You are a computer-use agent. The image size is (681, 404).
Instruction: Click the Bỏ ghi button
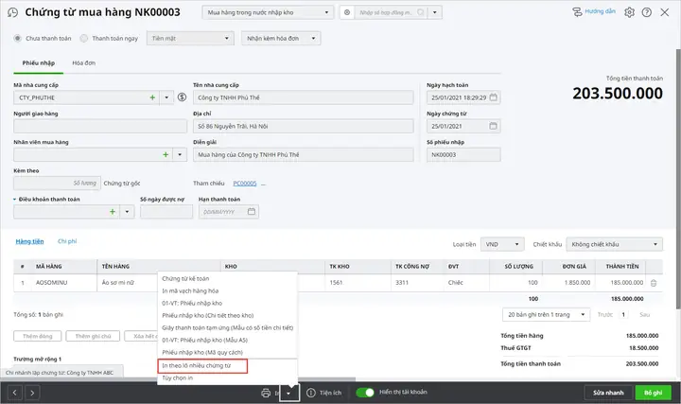click(654, 393)
